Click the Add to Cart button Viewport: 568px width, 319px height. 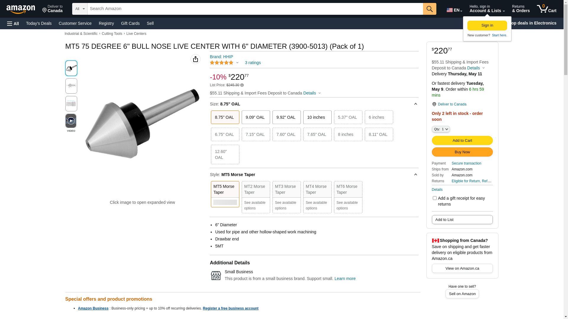462,140
